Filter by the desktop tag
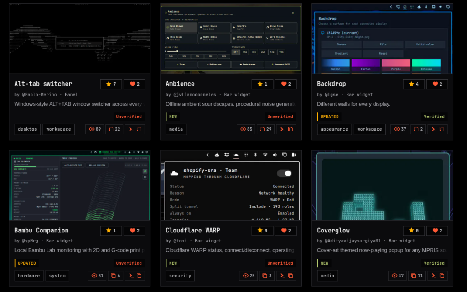 pos(27,129)
